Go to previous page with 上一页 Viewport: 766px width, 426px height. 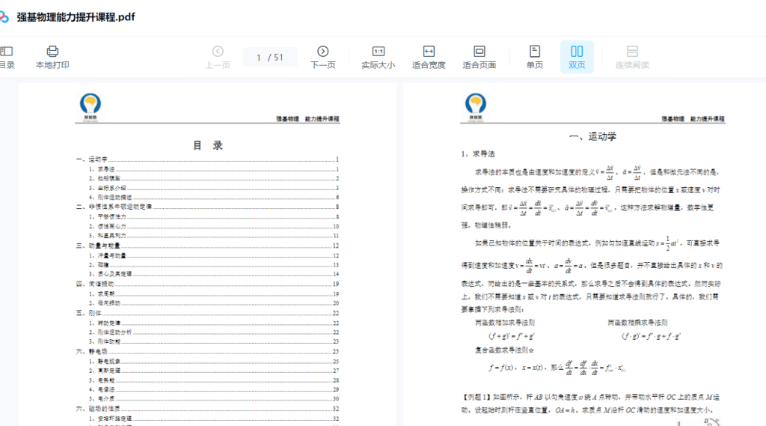pyautogui.click(x=218, y=57)
